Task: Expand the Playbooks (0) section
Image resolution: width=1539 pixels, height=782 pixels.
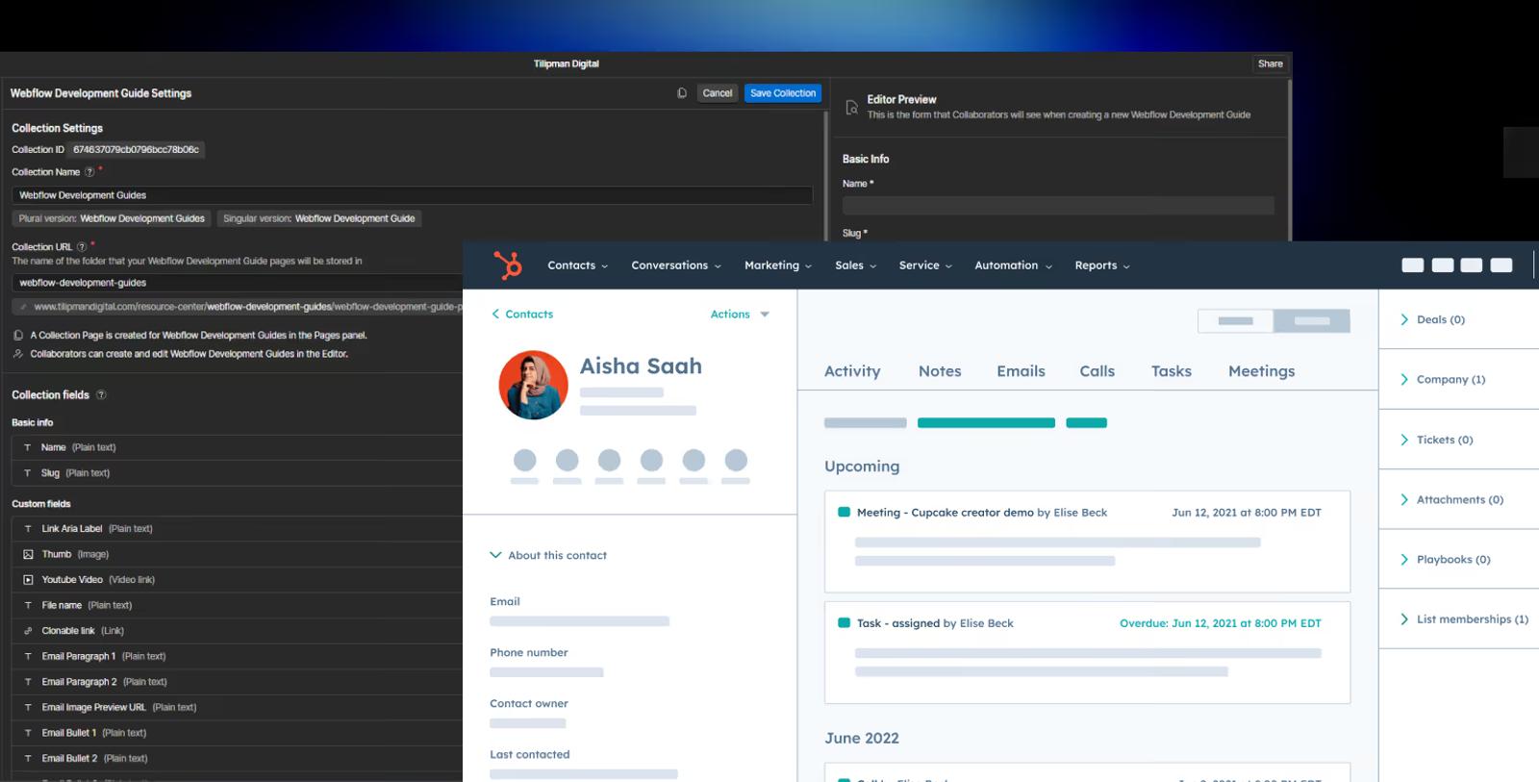Action: (x=1445, y=559)
